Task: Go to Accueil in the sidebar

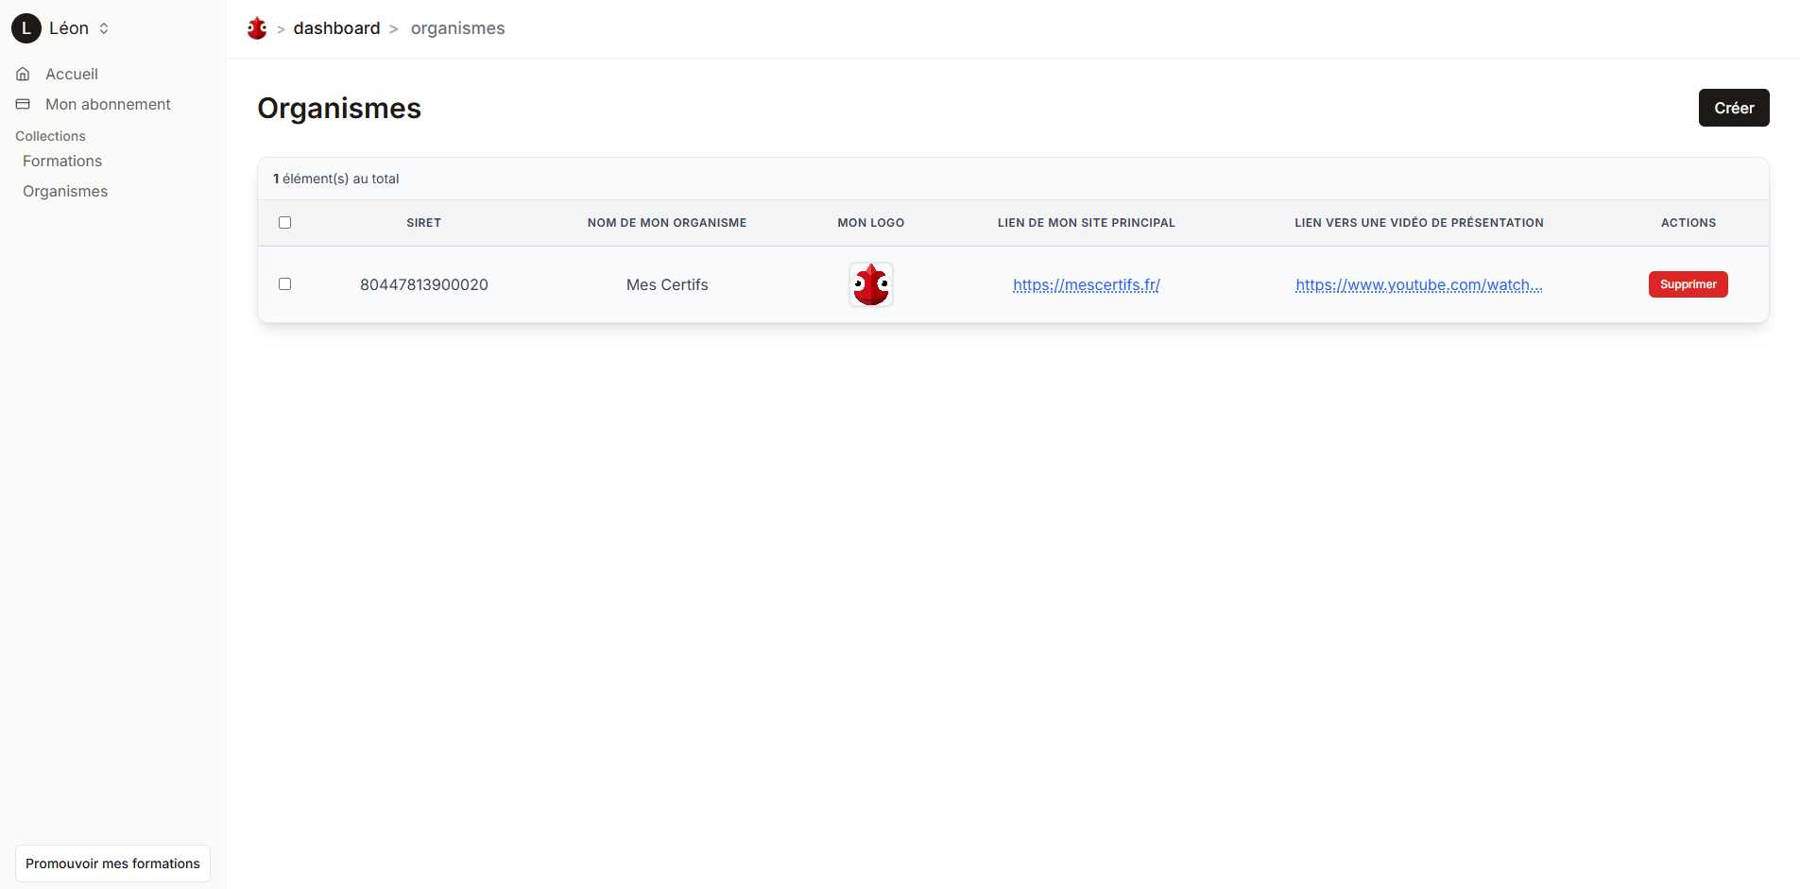Action: (72, 74)
